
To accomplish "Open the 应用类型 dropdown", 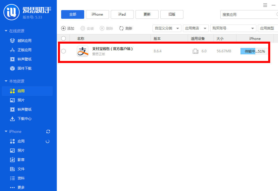I will pos(268,28).
